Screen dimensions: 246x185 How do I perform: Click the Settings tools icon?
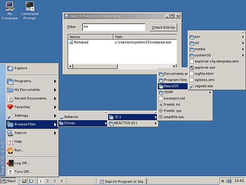[10, 116]
